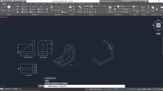Click the layer color swatch
Image resolution: width=163 pixels, height=91 pixels.
(x=91, y=7)
